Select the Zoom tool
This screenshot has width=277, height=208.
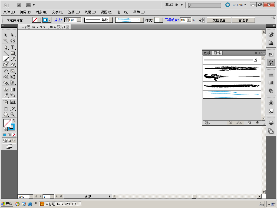[x=12, y=114]
